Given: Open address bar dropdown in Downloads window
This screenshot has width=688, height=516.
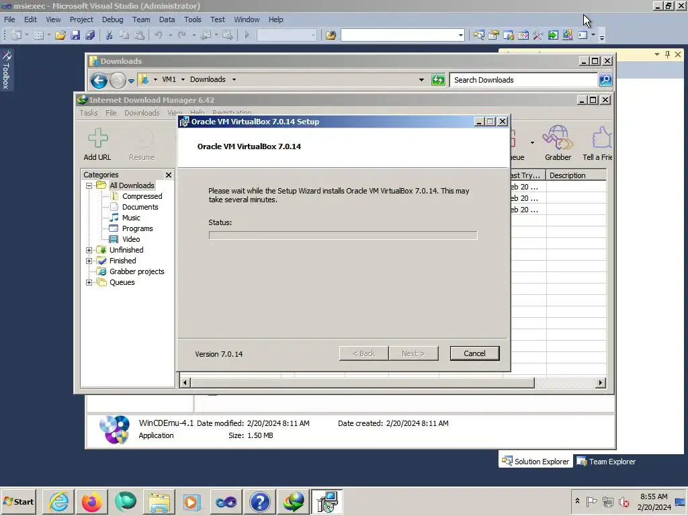Looking at the screenshot, I should tap(421, 80).
